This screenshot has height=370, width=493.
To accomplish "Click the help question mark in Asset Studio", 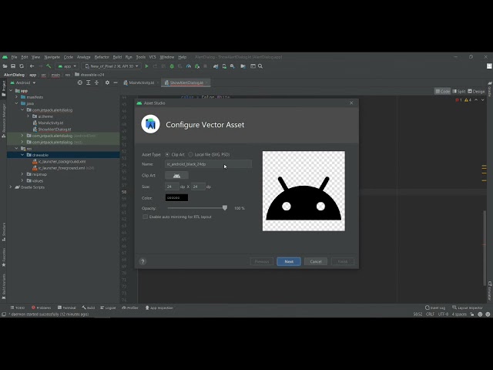I will click(x=143, y=261).
